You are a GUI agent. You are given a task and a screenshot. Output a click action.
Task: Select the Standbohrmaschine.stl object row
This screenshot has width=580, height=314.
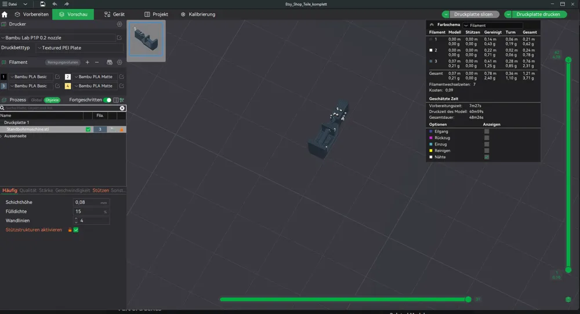[63, 129]
